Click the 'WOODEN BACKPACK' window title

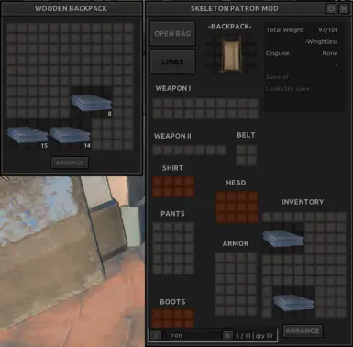pyautogui.click(x=71, y=8)
